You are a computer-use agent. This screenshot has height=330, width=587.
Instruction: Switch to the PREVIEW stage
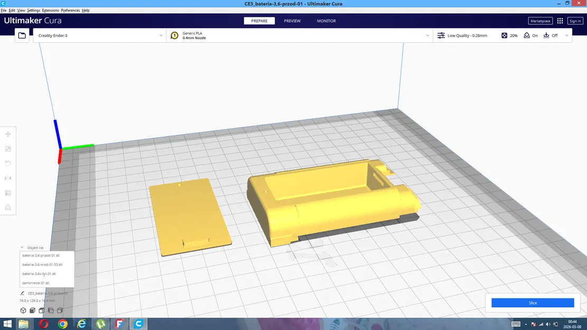(x=292, y=21)
